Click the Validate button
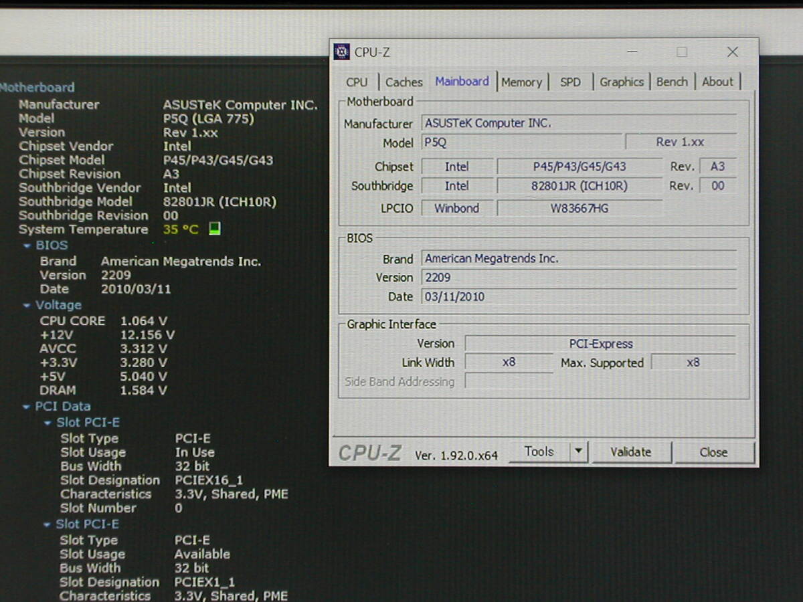Viewport: 803px width, 602px height. point(631,452)
